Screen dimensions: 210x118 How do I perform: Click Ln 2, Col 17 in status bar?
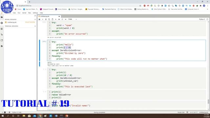194,112
